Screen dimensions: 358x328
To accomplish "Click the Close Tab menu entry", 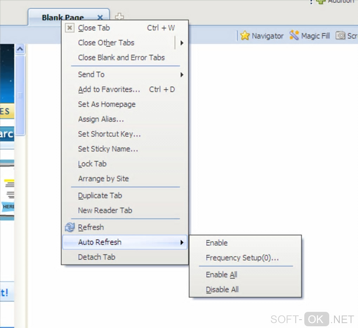I will point(125,28).
